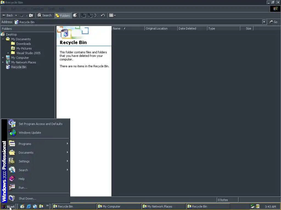
Task: Go up one folder level icon
Action: coord(31,16)
